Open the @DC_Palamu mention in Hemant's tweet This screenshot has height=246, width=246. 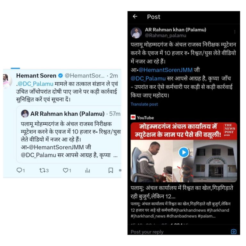pyautogui.click(x=35, y=84)
